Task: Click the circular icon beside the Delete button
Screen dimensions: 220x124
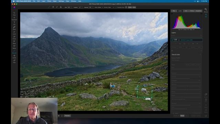Action: 126,7
